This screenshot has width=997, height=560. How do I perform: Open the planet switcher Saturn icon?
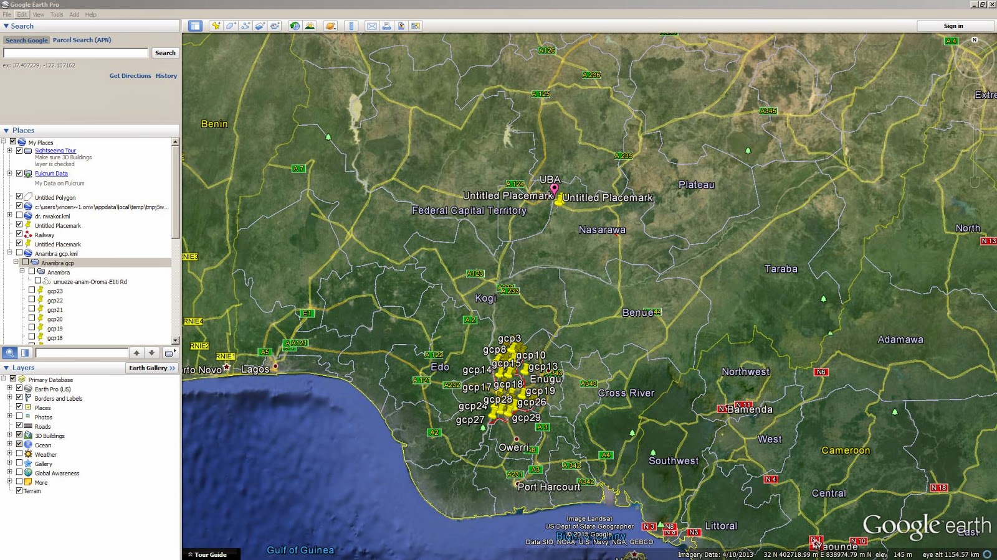[331, 26]
